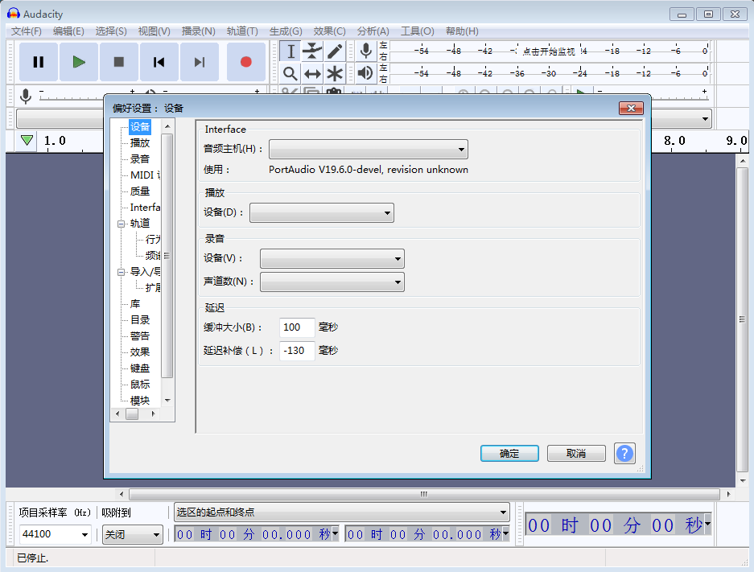
Task: Expand the 声道数(N) combo box
Action: pyautogui.click(x=332, y=282)
